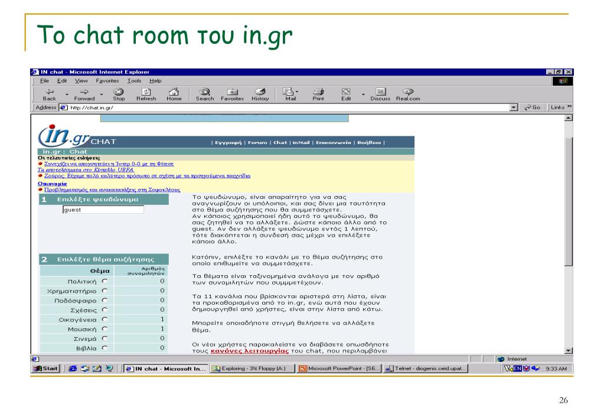Switch to Exploring 3½ Floppy taskbar window
604x418 pixels.
pos(252,368)
